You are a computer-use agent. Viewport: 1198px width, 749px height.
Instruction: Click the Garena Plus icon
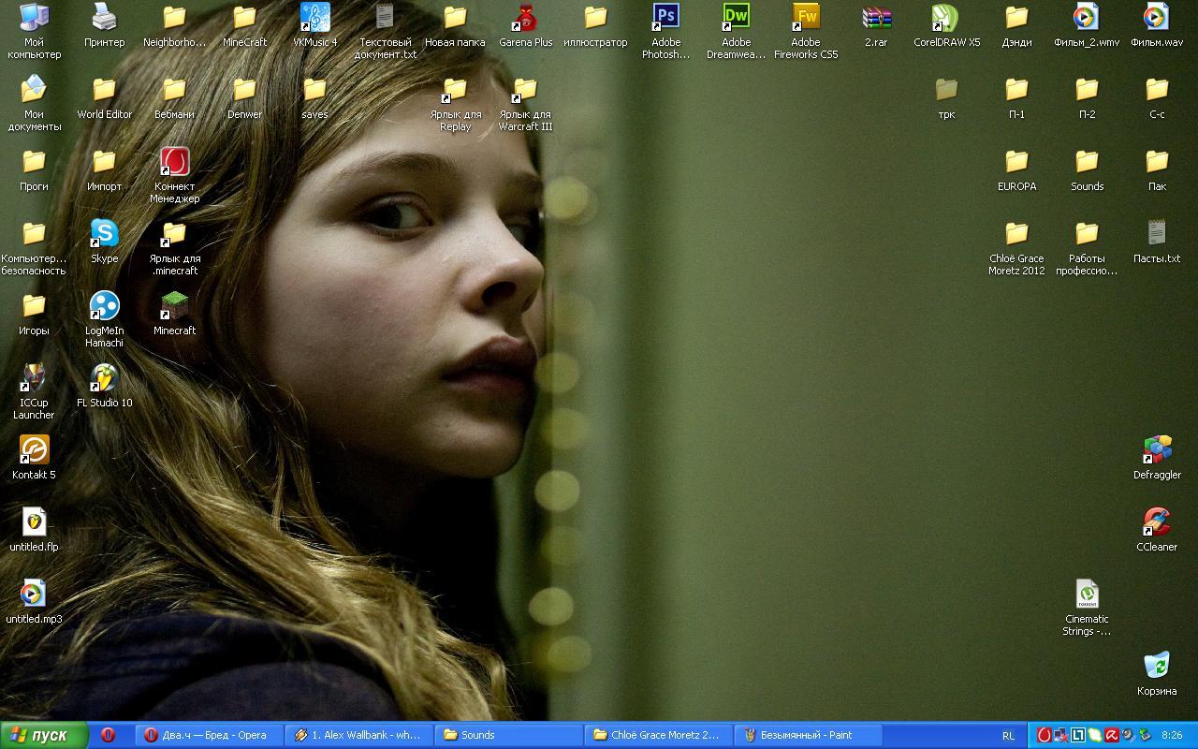(x=525, y=18)
